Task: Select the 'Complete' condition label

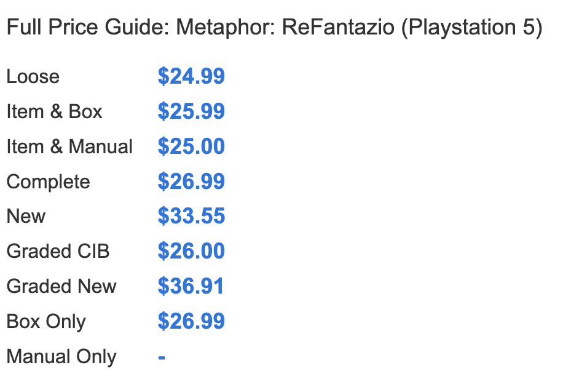Action: click(x=48, y=182)
